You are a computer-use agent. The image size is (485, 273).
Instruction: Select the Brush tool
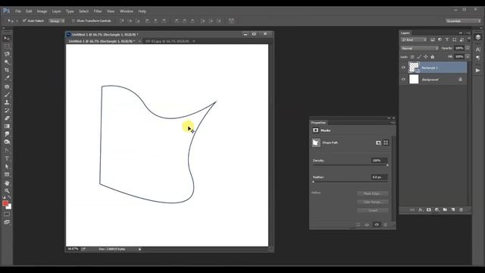coord(7,94)
